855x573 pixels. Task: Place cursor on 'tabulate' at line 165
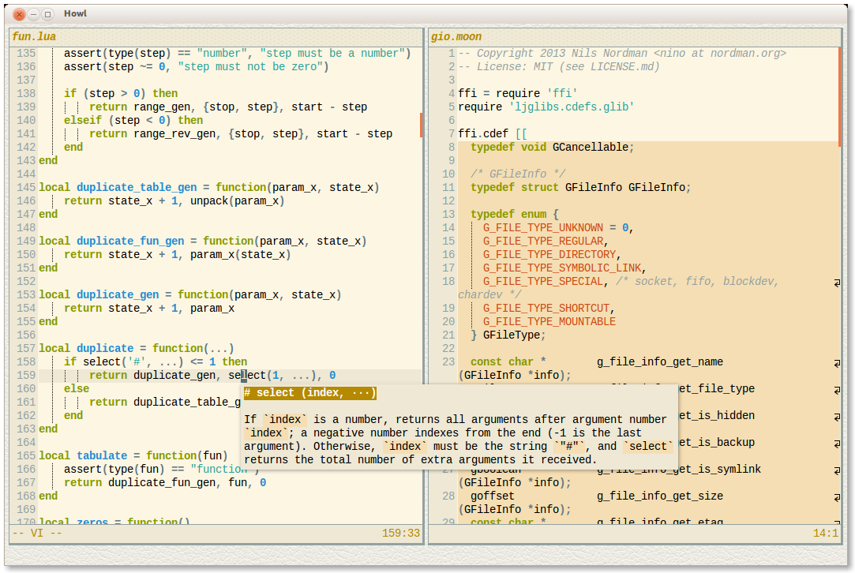point(102,456)
